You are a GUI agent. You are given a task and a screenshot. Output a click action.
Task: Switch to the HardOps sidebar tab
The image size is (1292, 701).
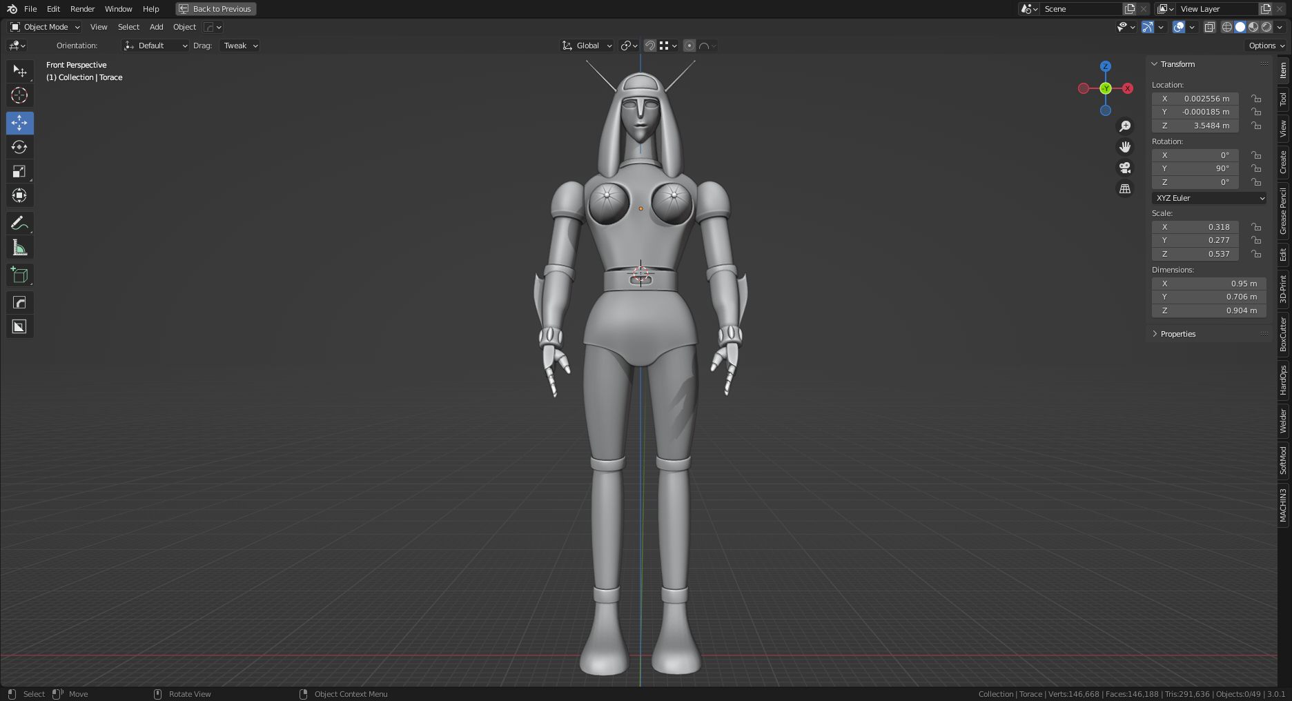1283,380
